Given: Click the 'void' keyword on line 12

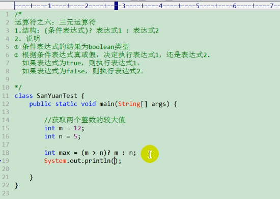Looking at the screenshot, I should tap(89, 104).
